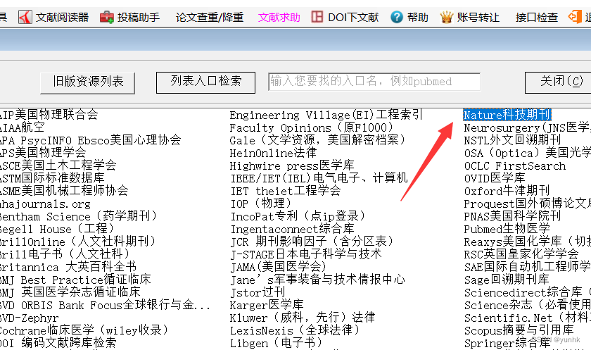Select LexisNexis（全球法律）entry

295,330
